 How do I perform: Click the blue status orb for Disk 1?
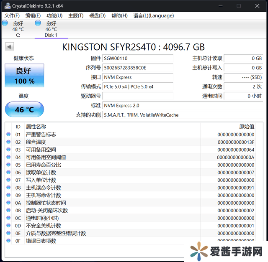38,23
